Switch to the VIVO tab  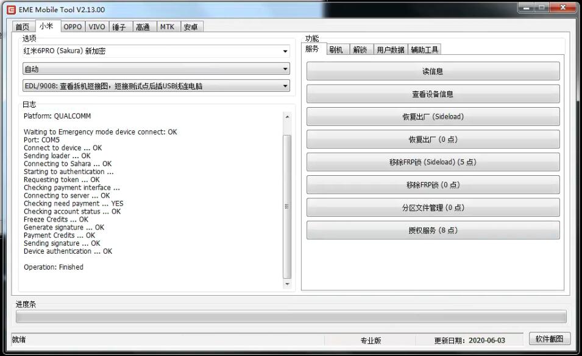97,27
